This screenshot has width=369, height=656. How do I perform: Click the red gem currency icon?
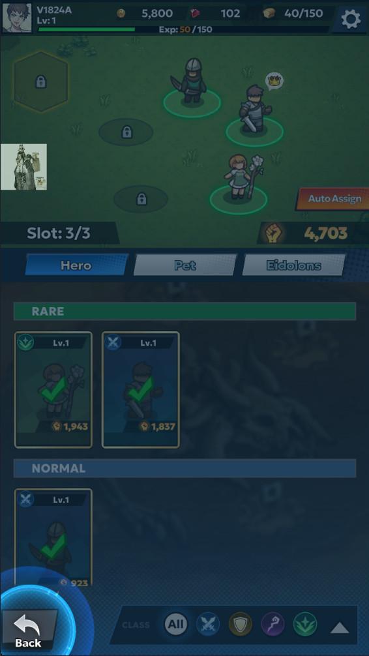tap(196, 14)
